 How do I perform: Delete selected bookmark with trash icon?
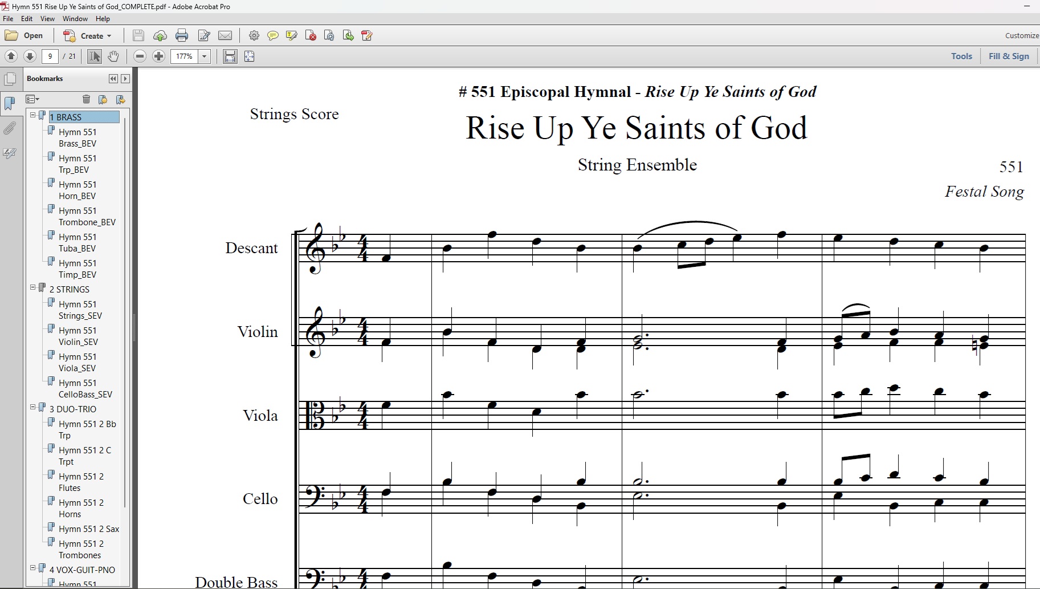click(86, 99)
